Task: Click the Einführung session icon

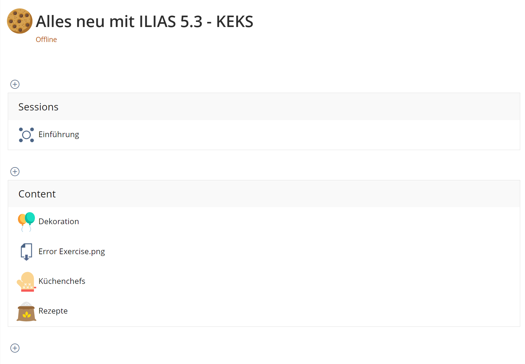Action: click(26, 135)
